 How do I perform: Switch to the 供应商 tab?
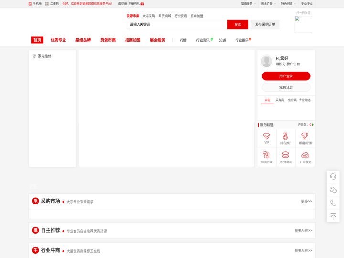pos(292,100)
